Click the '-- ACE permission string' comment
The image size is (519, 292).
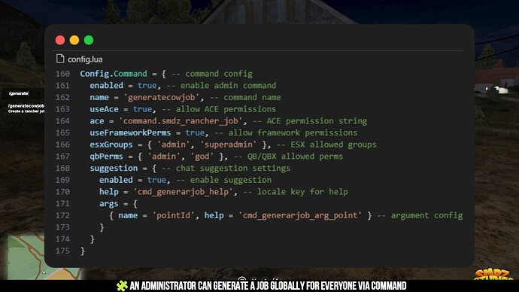coord(310,121)
